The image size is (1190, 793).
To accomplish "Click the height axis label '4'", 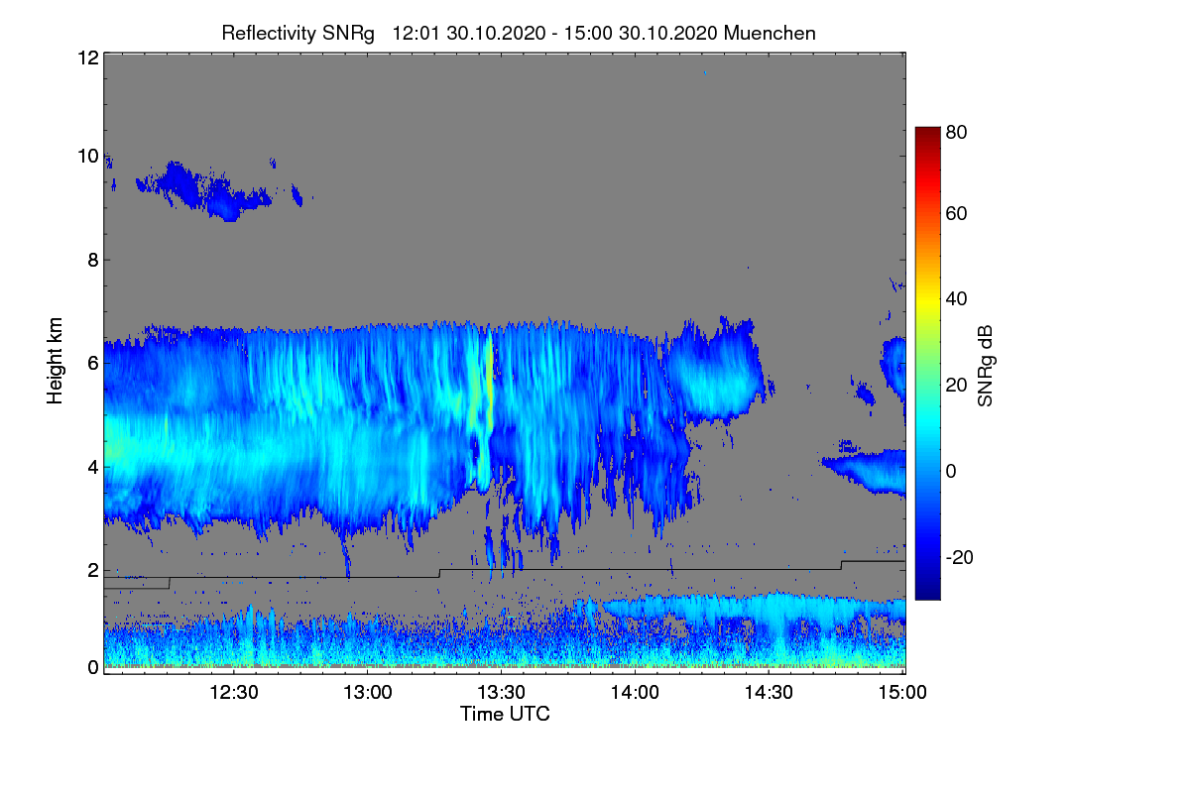I will pyautogui.click(x=92, y=466).
